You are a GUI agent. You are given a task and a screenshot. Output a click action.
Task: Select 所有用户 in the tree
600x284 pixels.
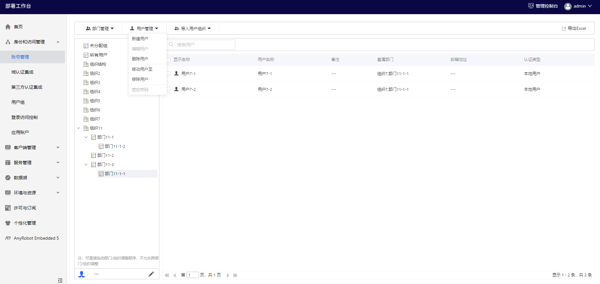pos(98,55)
